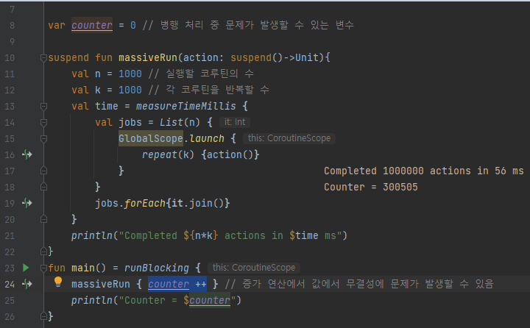This screenshot has height=328, width=530.
Task: Click the suspend call icon on line 16
Action: coord(27,154)
